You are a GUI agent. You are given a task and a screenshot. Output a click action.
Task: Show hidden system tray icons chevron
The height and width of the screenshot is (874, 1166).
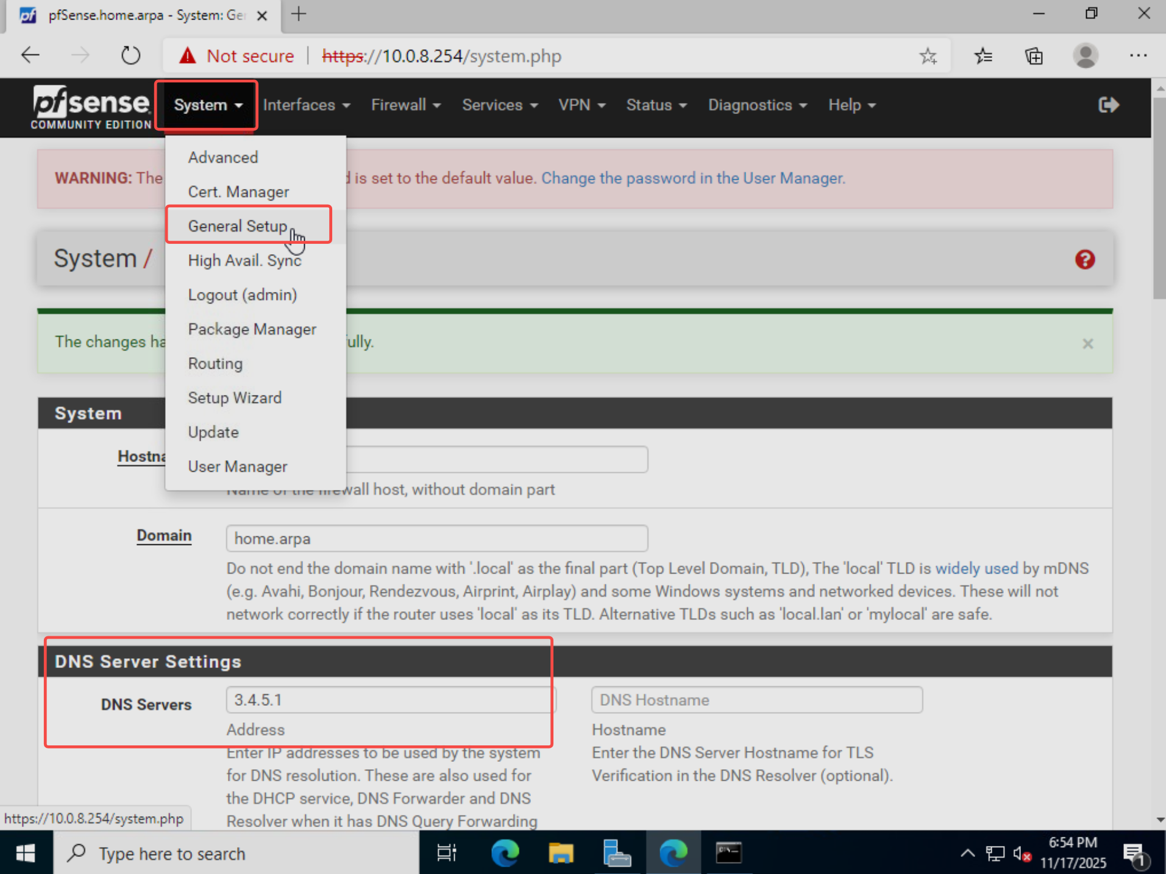[x=967, y=853]
